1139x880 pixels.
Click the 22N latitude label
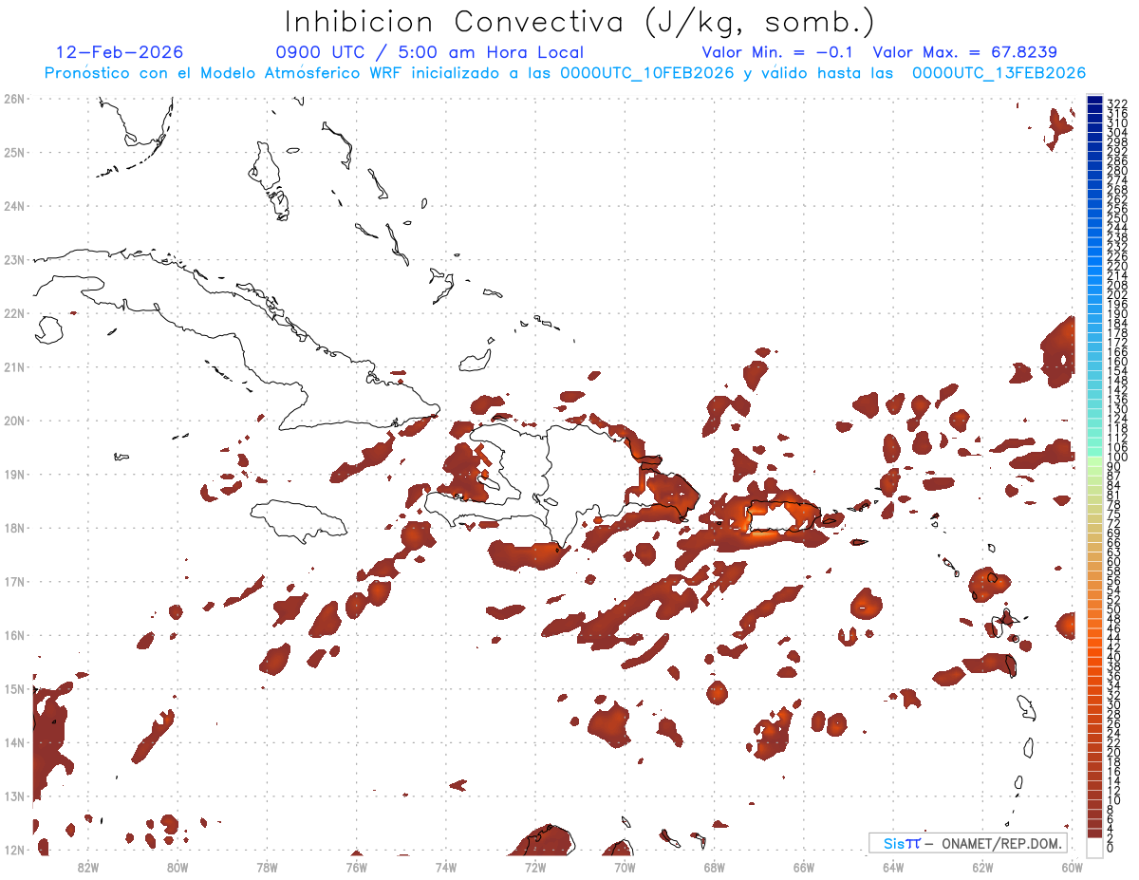pos(14,313)
